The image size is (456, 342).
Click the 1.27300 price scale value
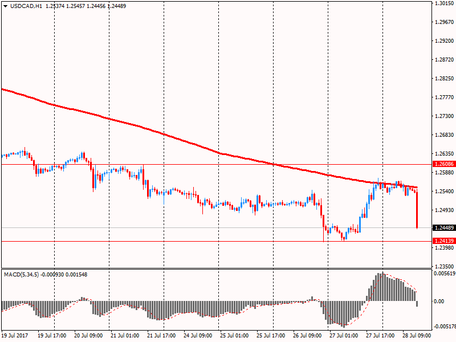(x=444, y=116)
